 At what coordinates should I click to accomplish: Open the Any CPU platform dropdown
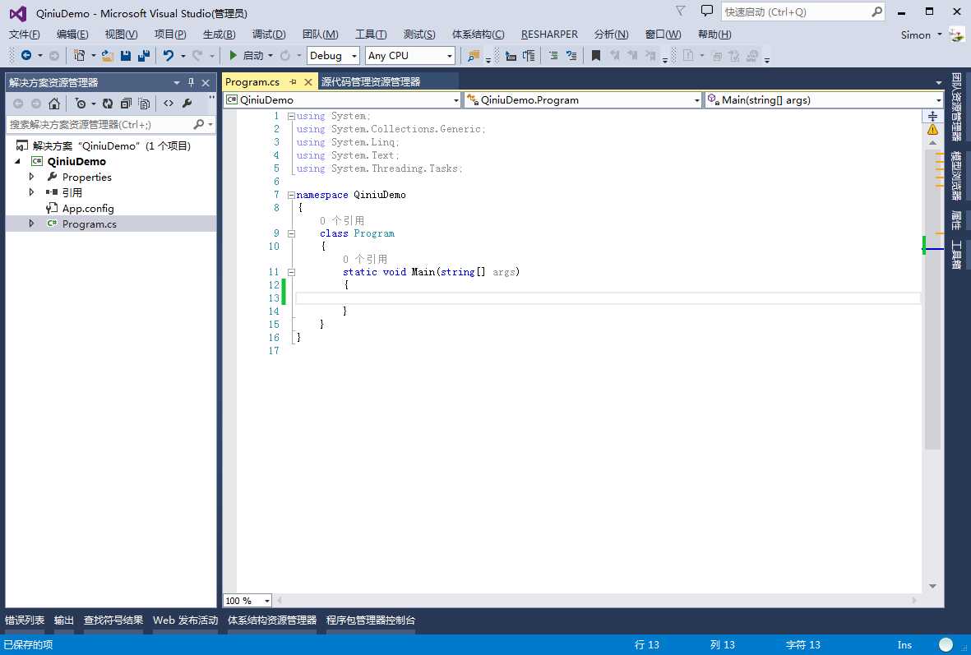pos(410,56)
